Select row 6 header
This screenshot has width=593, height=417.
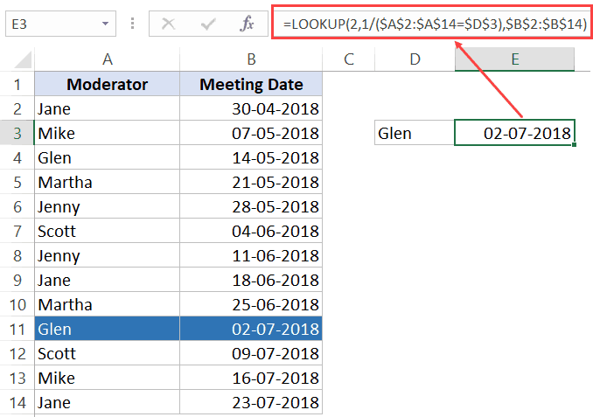[17, 207]
